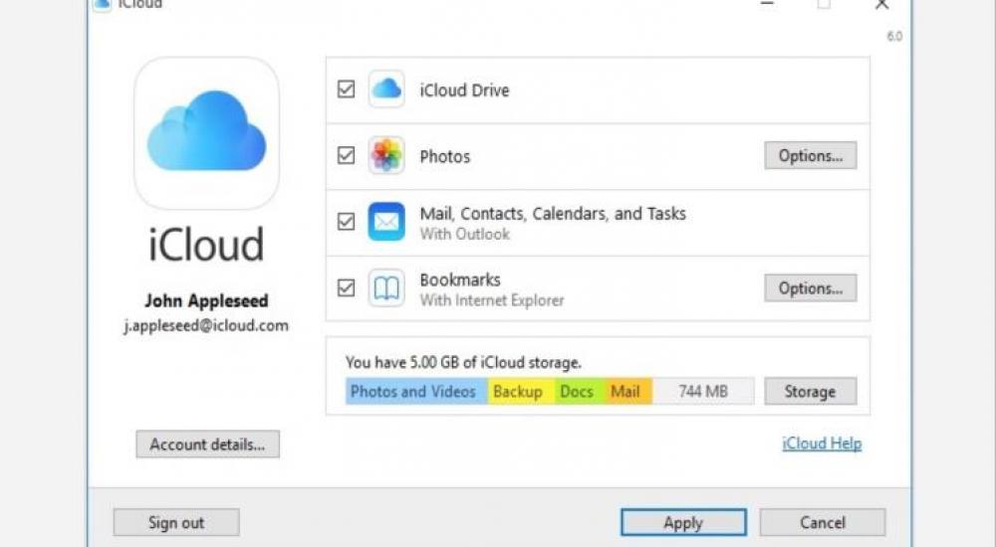Click the Mail envelope icon
The width and height of the screenshot is (996, 547).
pyautogui.click(x=386, y=222)
